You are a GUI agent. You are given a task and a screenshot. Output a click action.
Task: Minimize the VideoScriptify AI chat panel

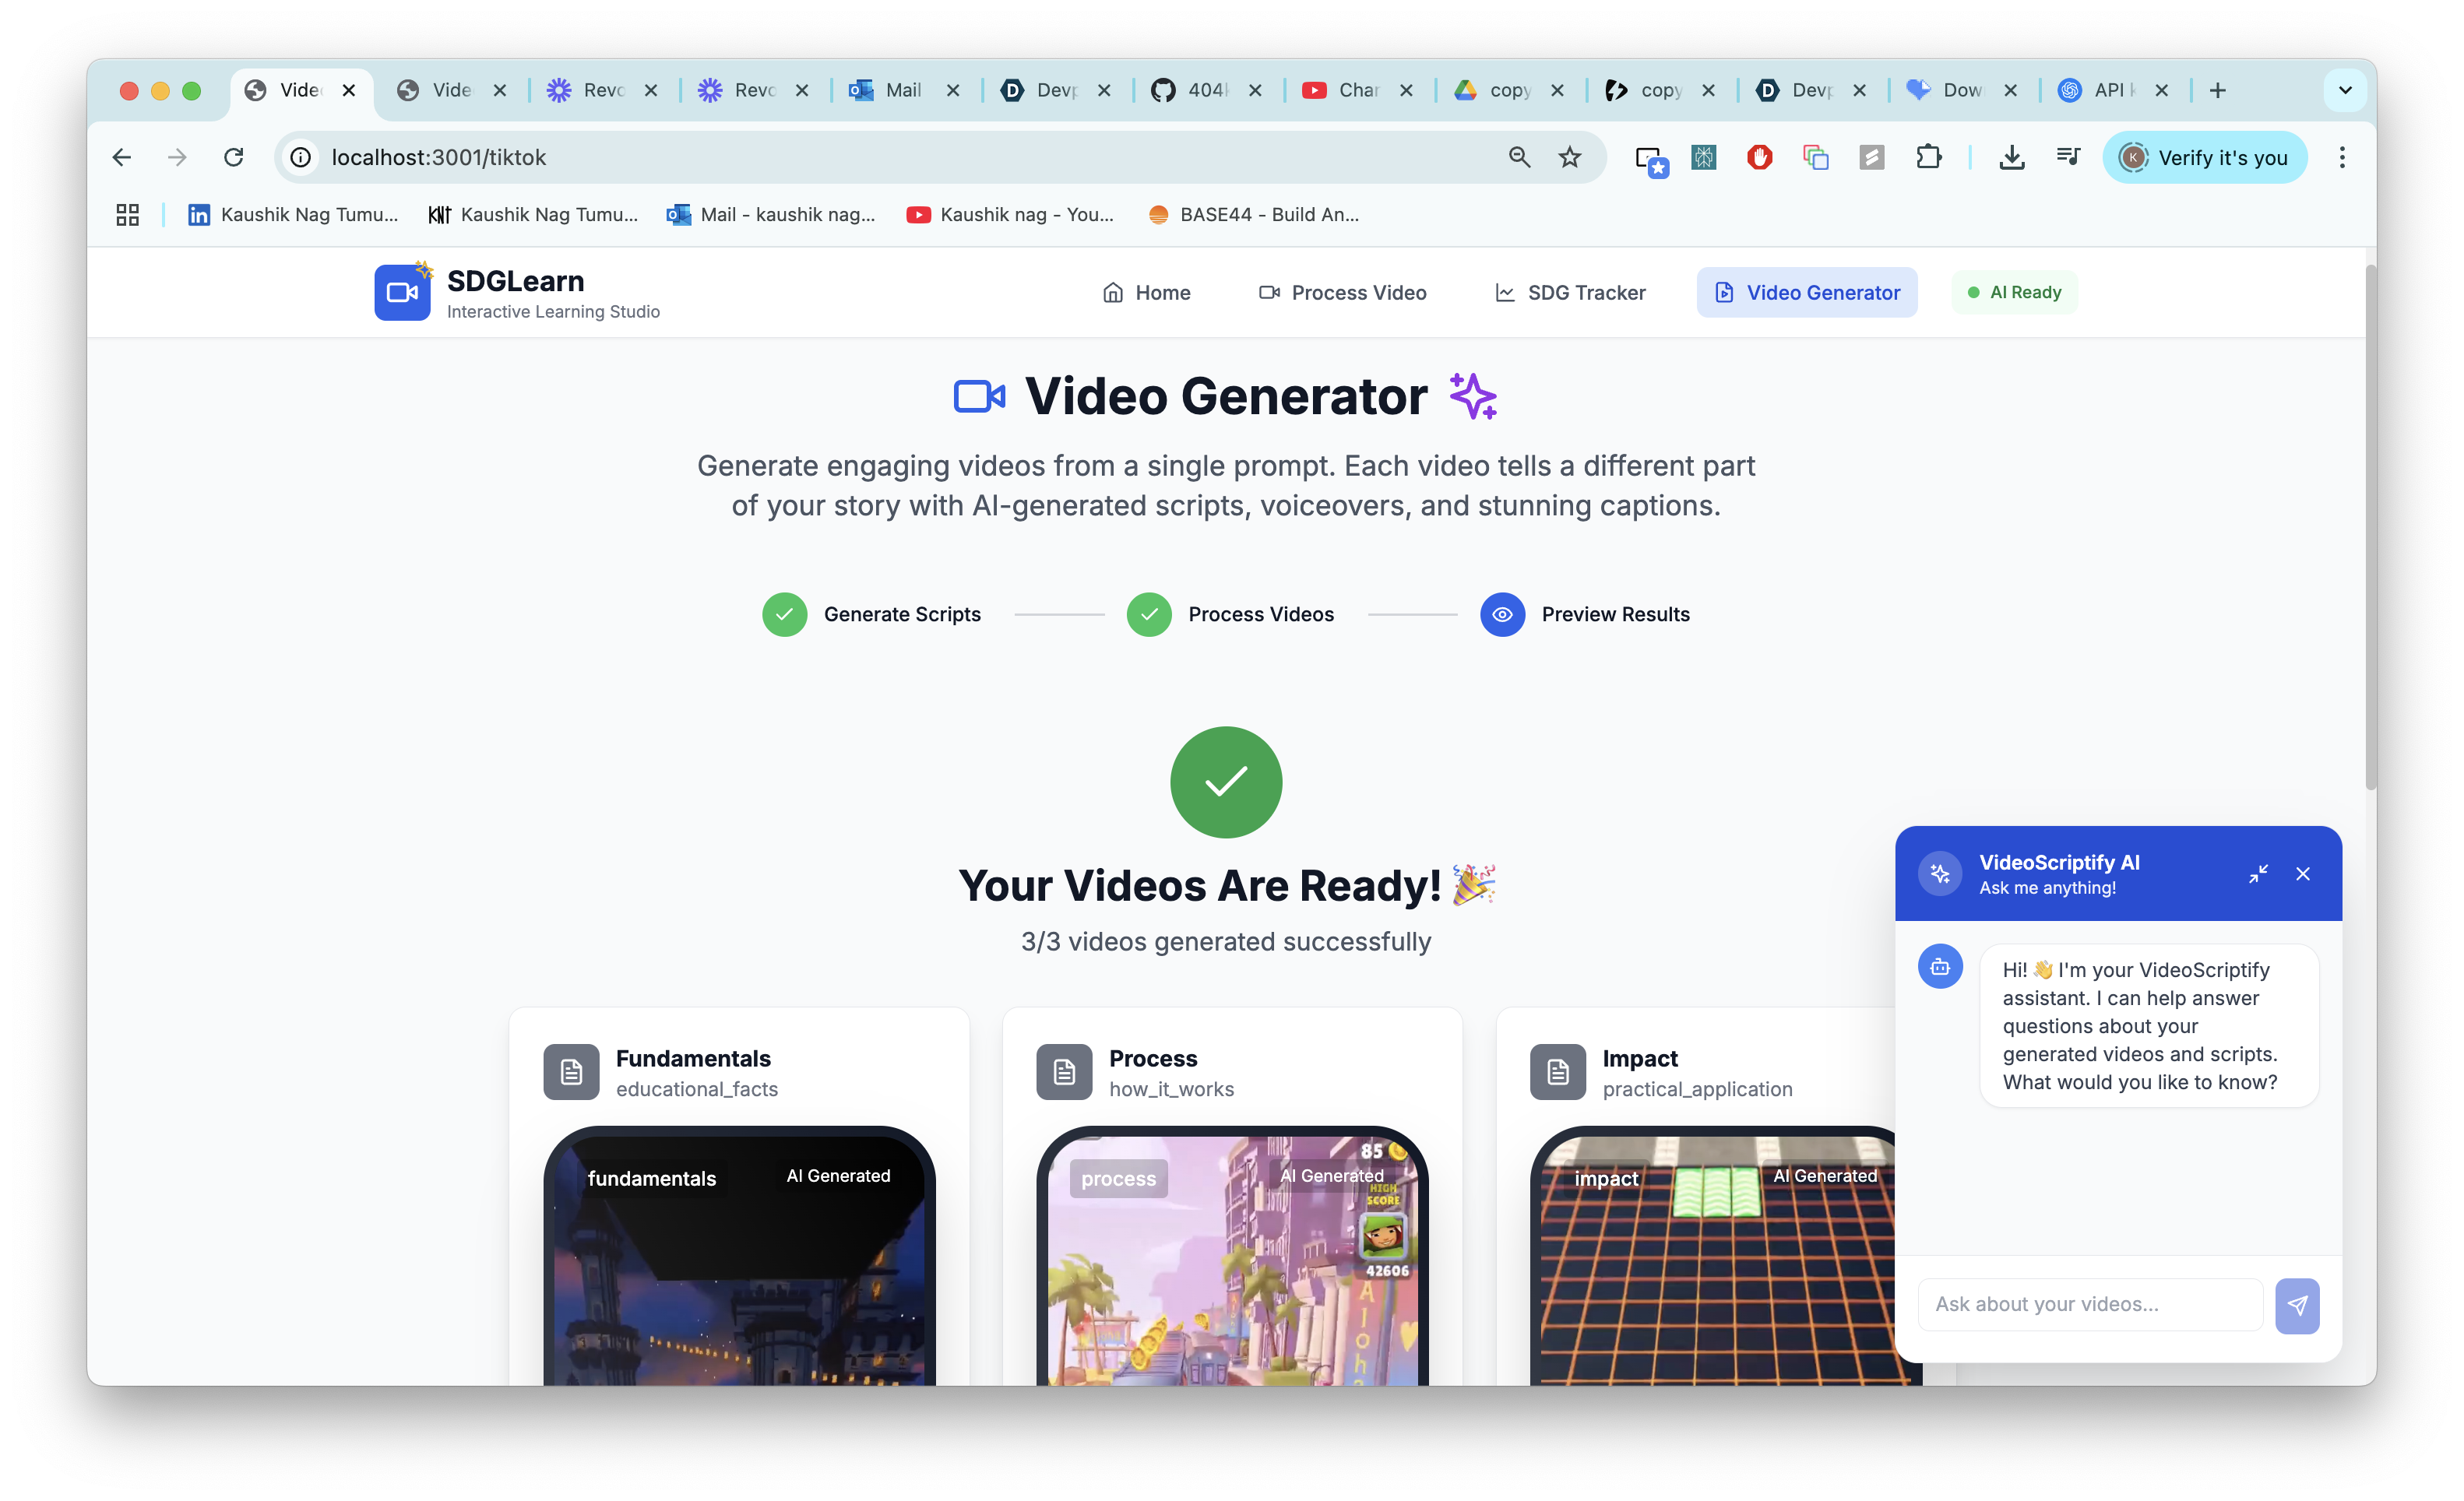coord(2257,874)
